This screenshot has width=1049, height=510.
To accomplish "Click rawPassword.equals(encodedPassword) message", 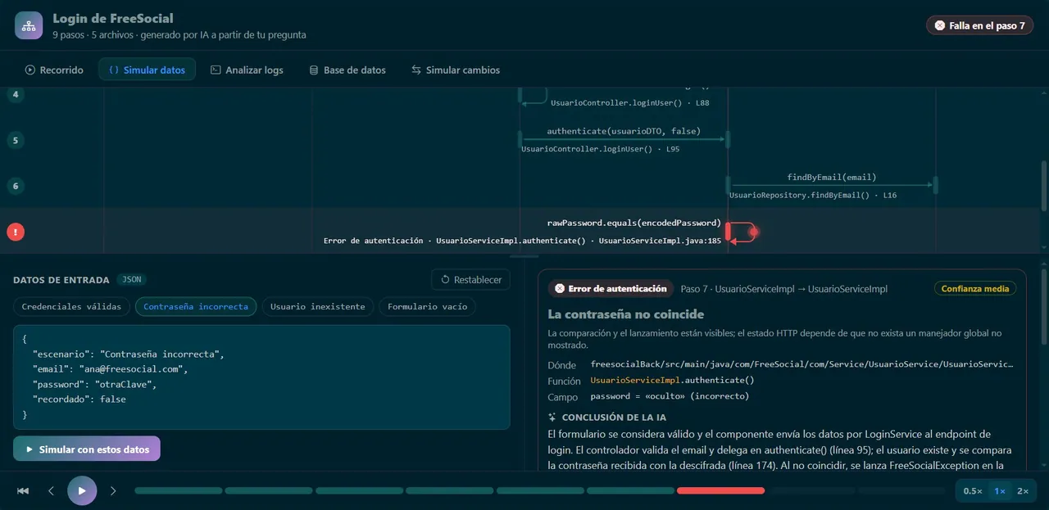I will click(x=634, y=223).
